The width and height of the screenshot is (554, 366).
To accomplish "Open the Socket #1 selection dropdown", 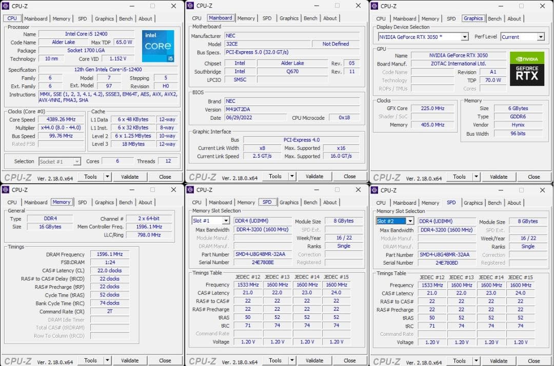I will (x=58, y=161).
